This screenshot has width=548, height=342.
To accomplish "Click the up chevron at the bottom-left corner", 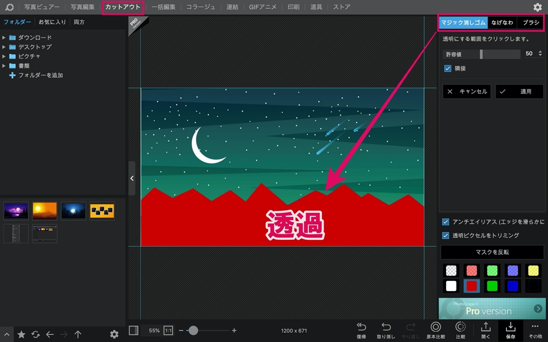I will (6, 334).
